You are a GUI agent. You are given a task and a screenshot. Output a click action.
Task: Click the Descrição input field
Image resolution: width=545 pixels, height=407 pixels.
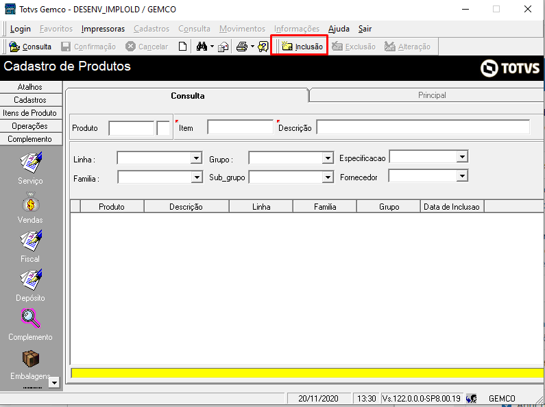(423, 127)
